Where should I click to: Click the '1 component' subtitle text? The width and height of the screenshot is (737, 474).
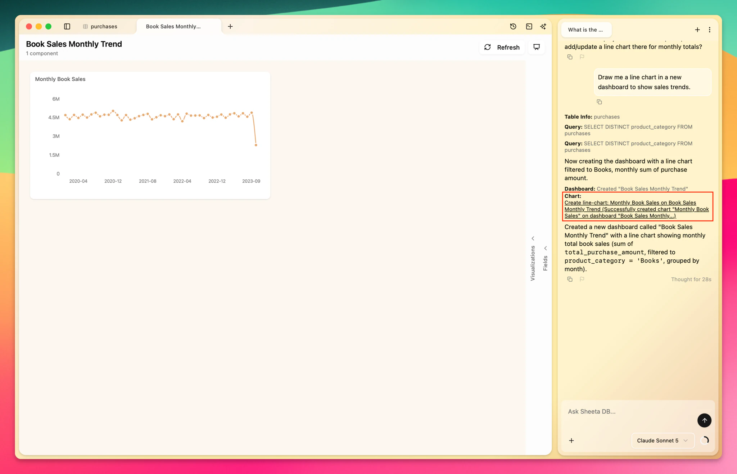click(42, 53)
